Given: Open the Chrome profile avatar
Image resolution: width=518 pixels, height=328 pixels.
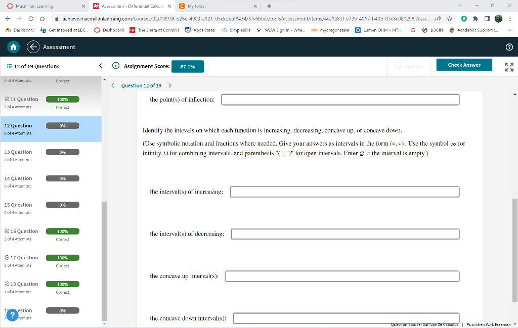Looking at the screenshot, I should tap(498, 19).
